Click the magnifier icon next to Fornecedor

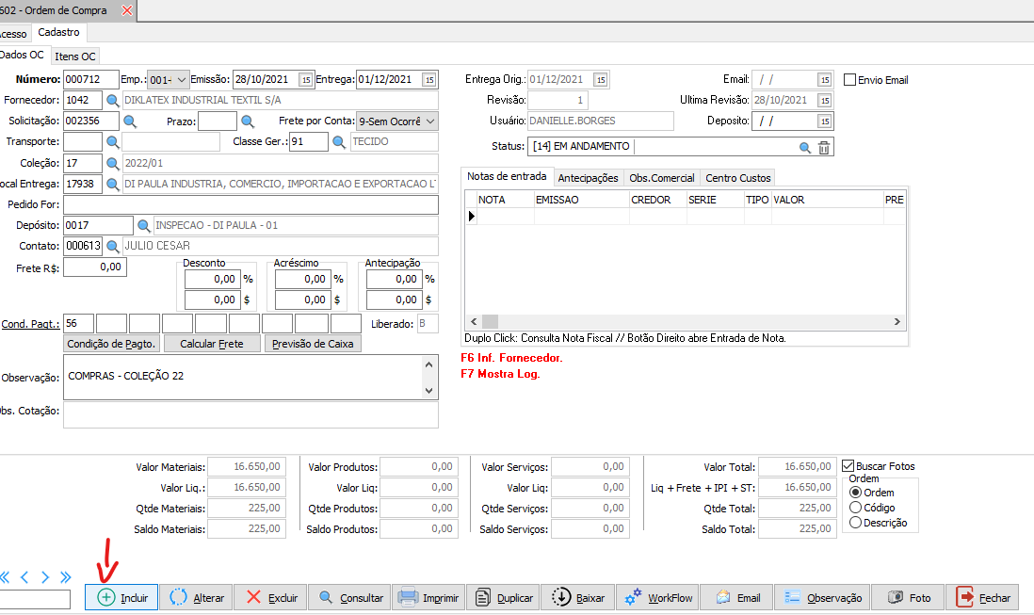click(x=112, y=100)
